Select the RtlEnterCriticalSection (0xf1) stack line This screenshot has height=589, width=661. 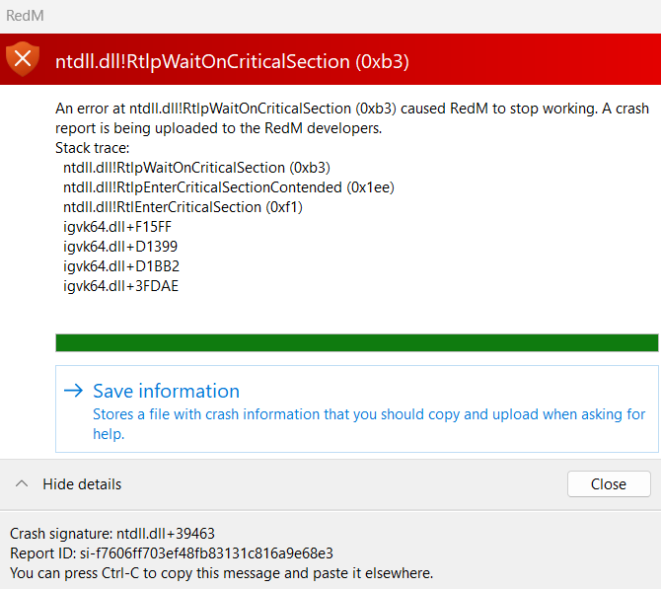[183, 207]
